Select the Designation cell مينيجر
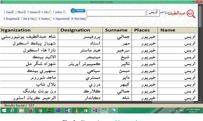The height and width of the screenshot is (121, 203). [x=80, y=57]
